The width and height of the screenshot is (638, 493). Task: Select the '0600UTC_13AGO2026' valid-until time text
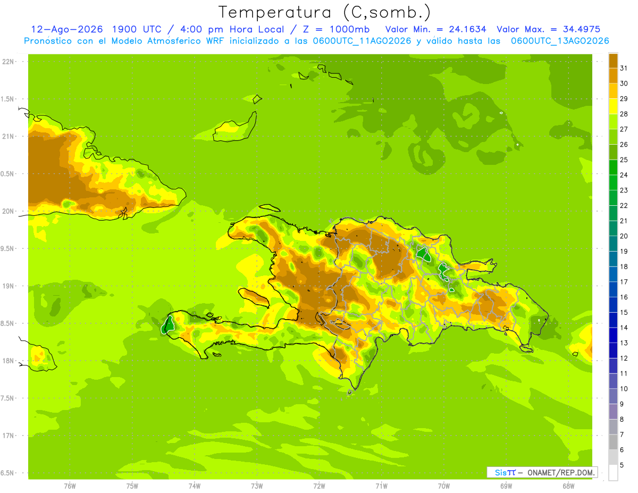[x=559, y=41]
